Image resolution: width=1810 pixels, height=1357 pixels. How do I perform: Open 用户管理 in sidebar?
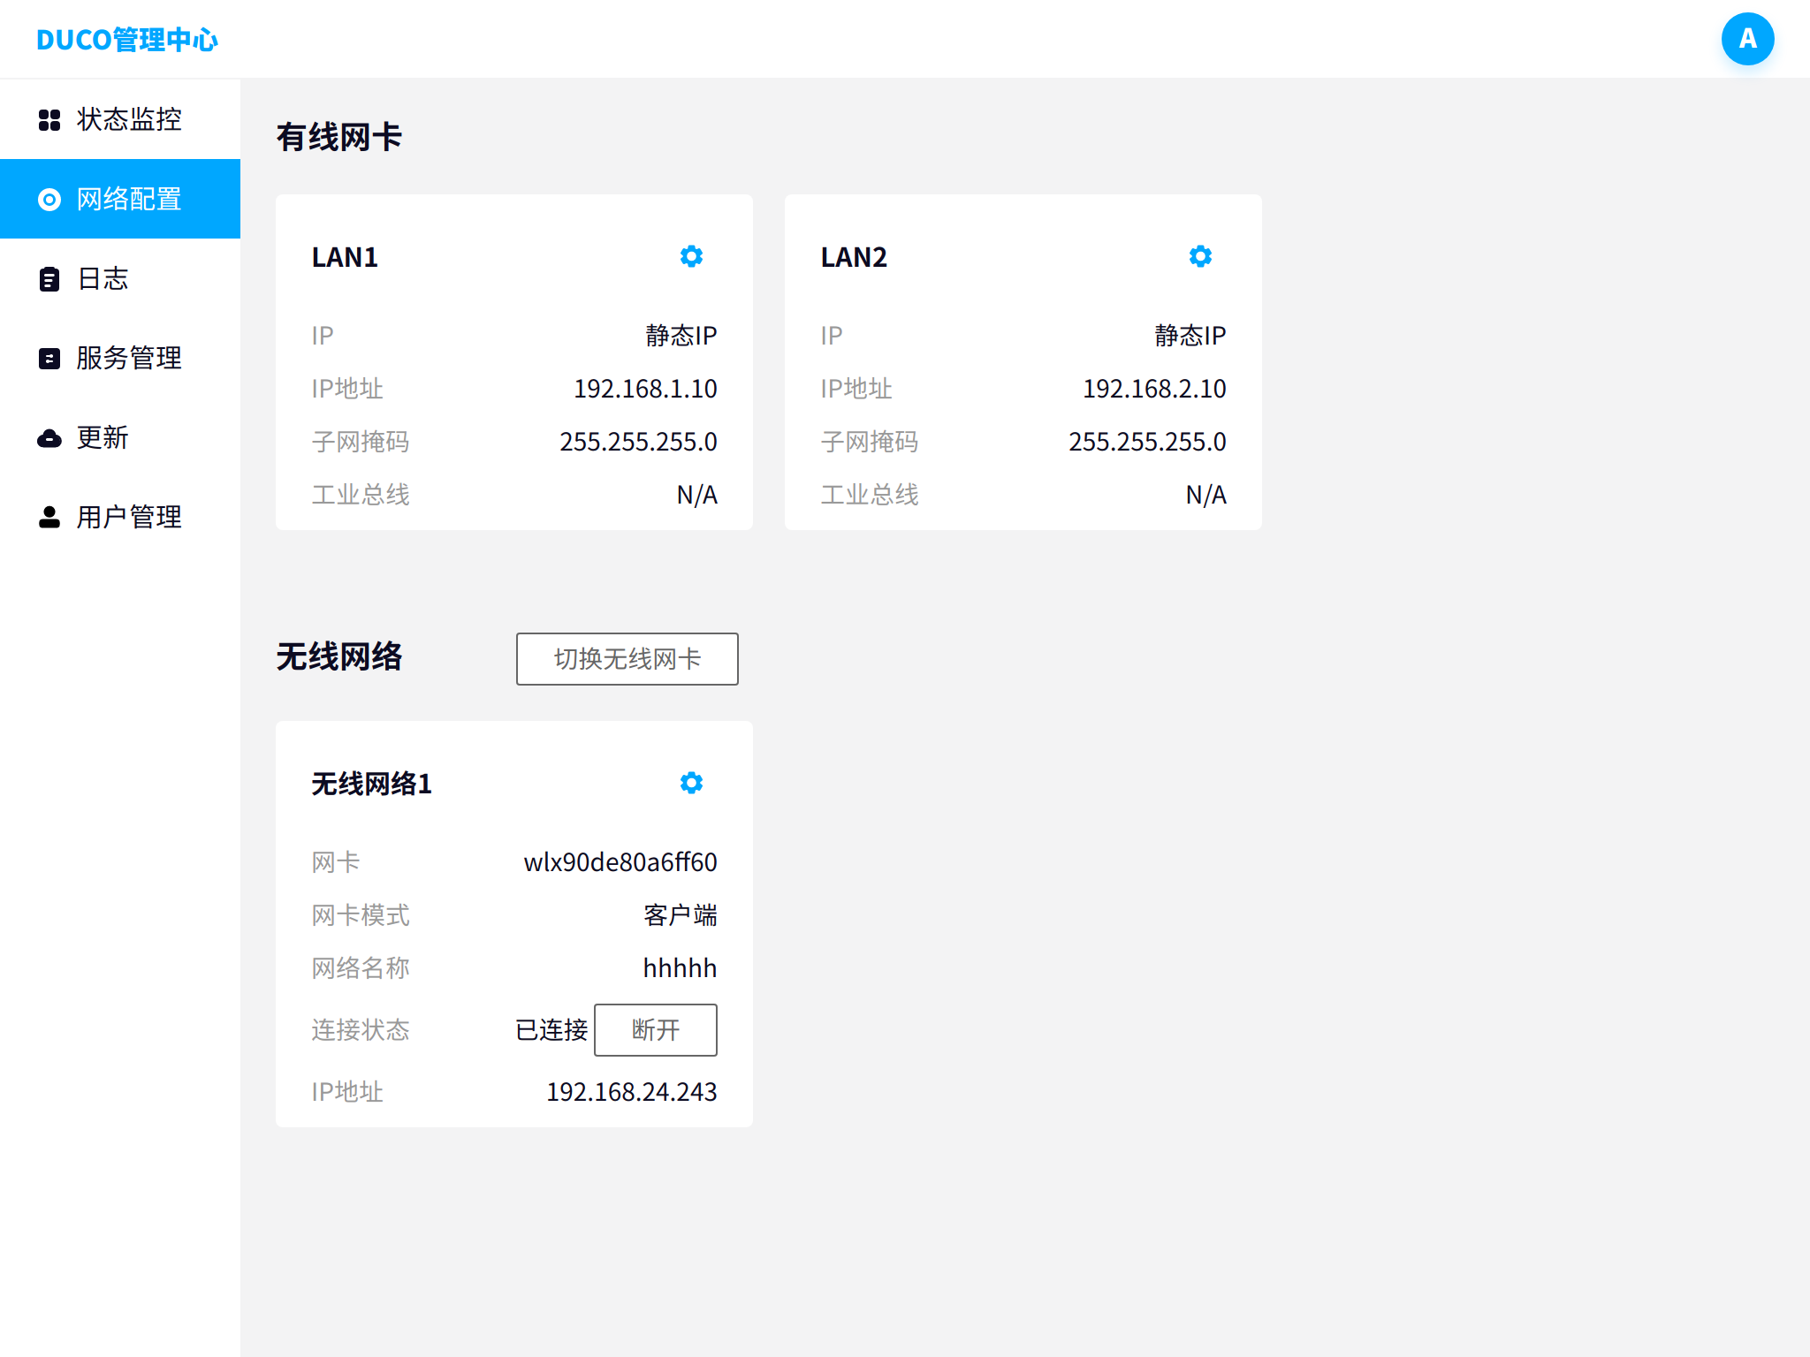tap(129, 517)
